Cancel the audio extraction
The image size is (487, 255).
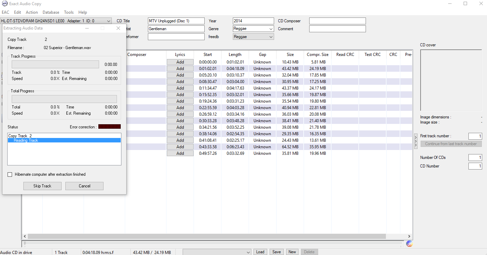coord(84,186)
